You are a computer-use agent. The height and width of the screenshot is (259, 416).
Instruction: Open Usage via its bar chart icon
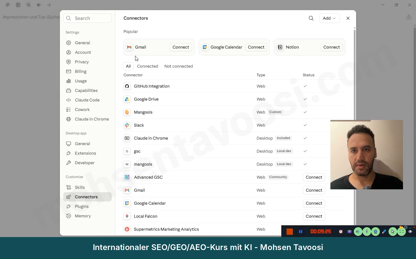pos(69,81)
